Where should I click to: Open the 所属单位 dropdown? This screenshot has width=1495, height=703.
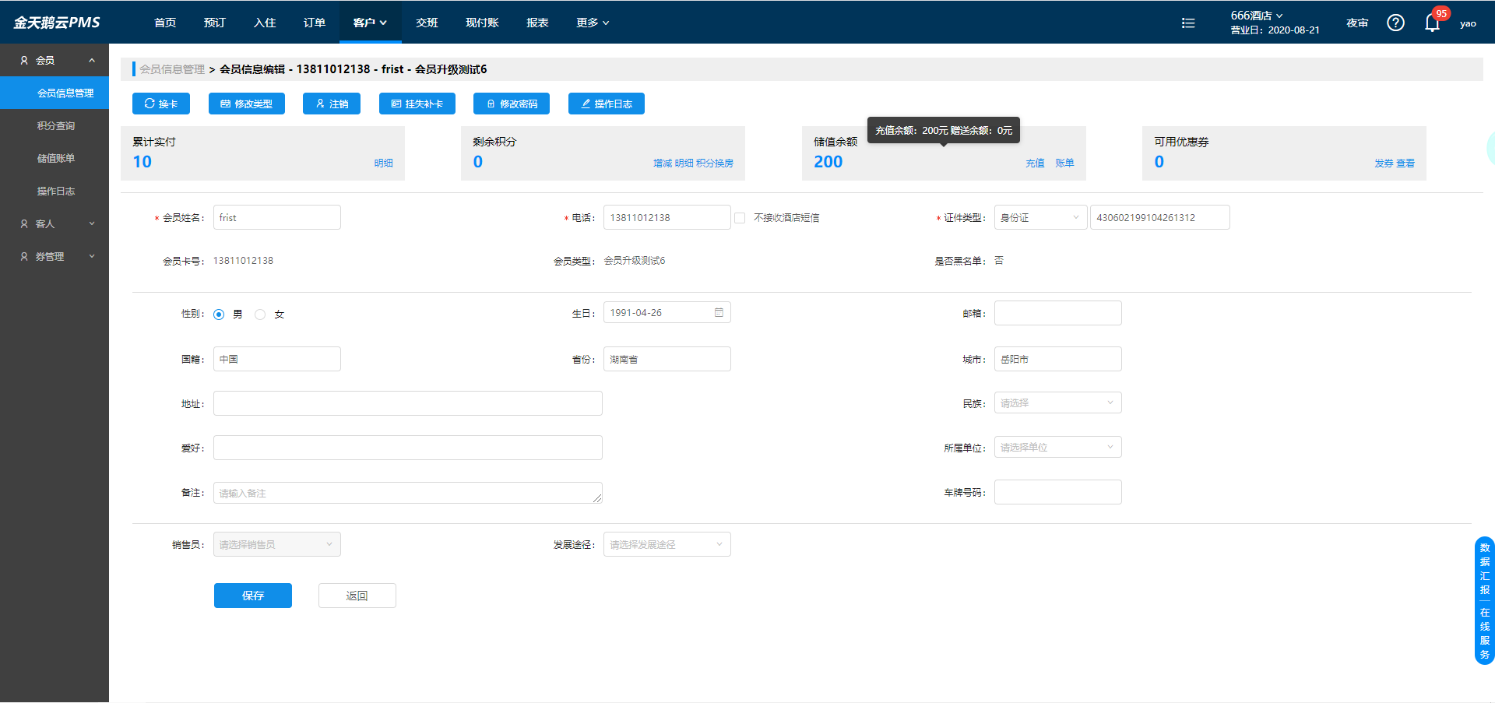(x=1058, y=447)
